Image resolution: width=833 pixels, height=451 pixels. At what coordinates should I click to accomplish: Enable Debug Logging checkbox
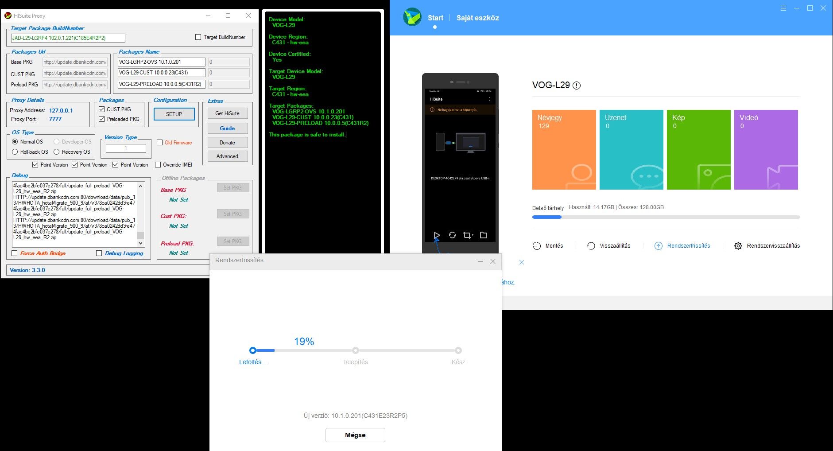(x=99, y=253)
